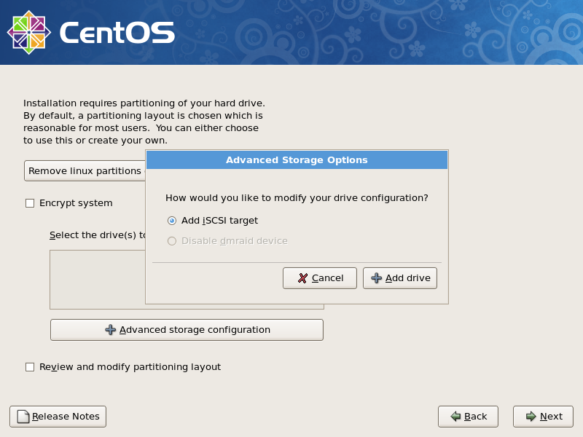583x437 pixels.
Task: Confirm with the Add drive button
Action: pyautogui.click(x=399, y=278)
